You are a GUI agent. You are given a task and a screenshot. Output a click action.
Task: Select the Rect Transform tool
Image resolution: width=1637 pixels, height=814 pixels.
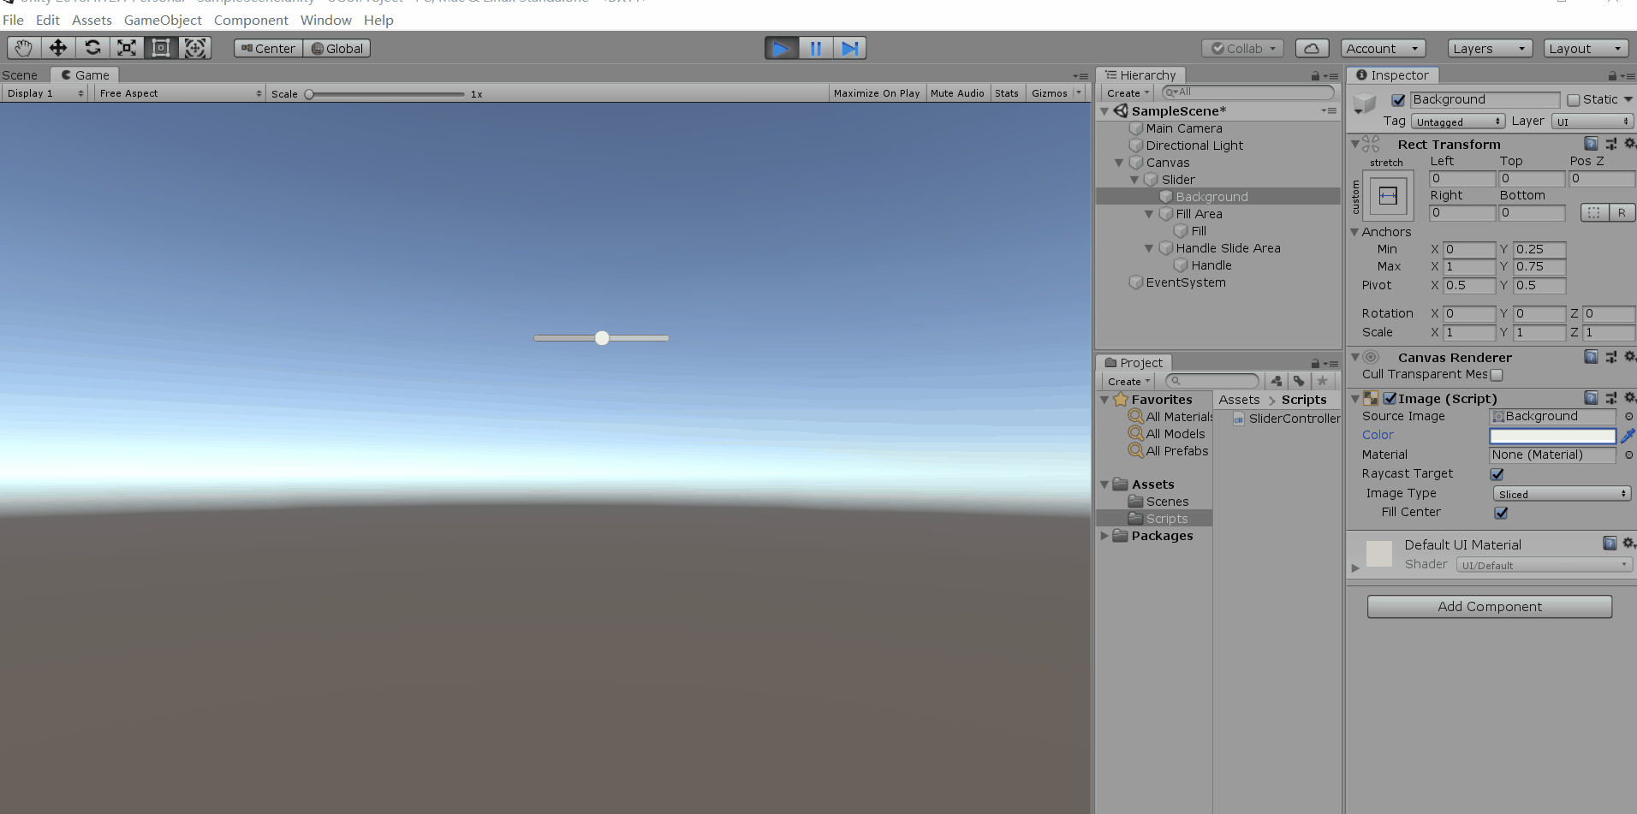[161, 48]
